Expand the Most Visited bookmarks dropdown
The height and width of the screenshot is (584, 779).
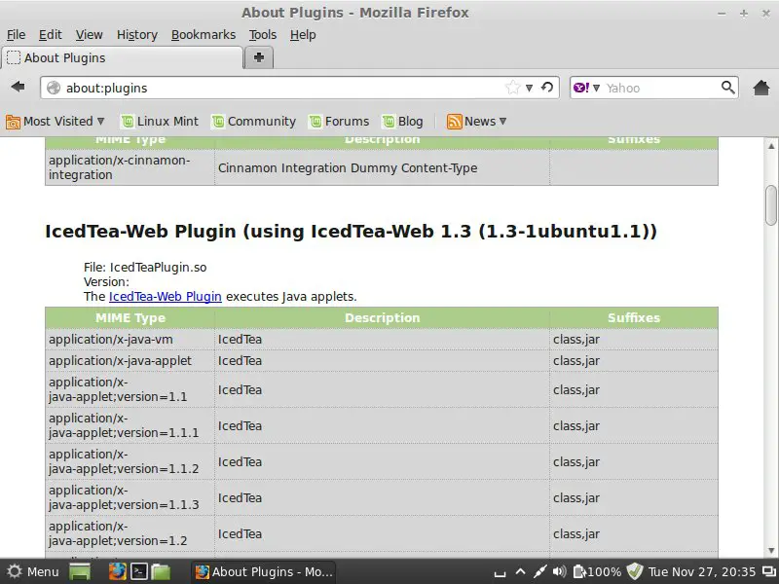(56, 121)
